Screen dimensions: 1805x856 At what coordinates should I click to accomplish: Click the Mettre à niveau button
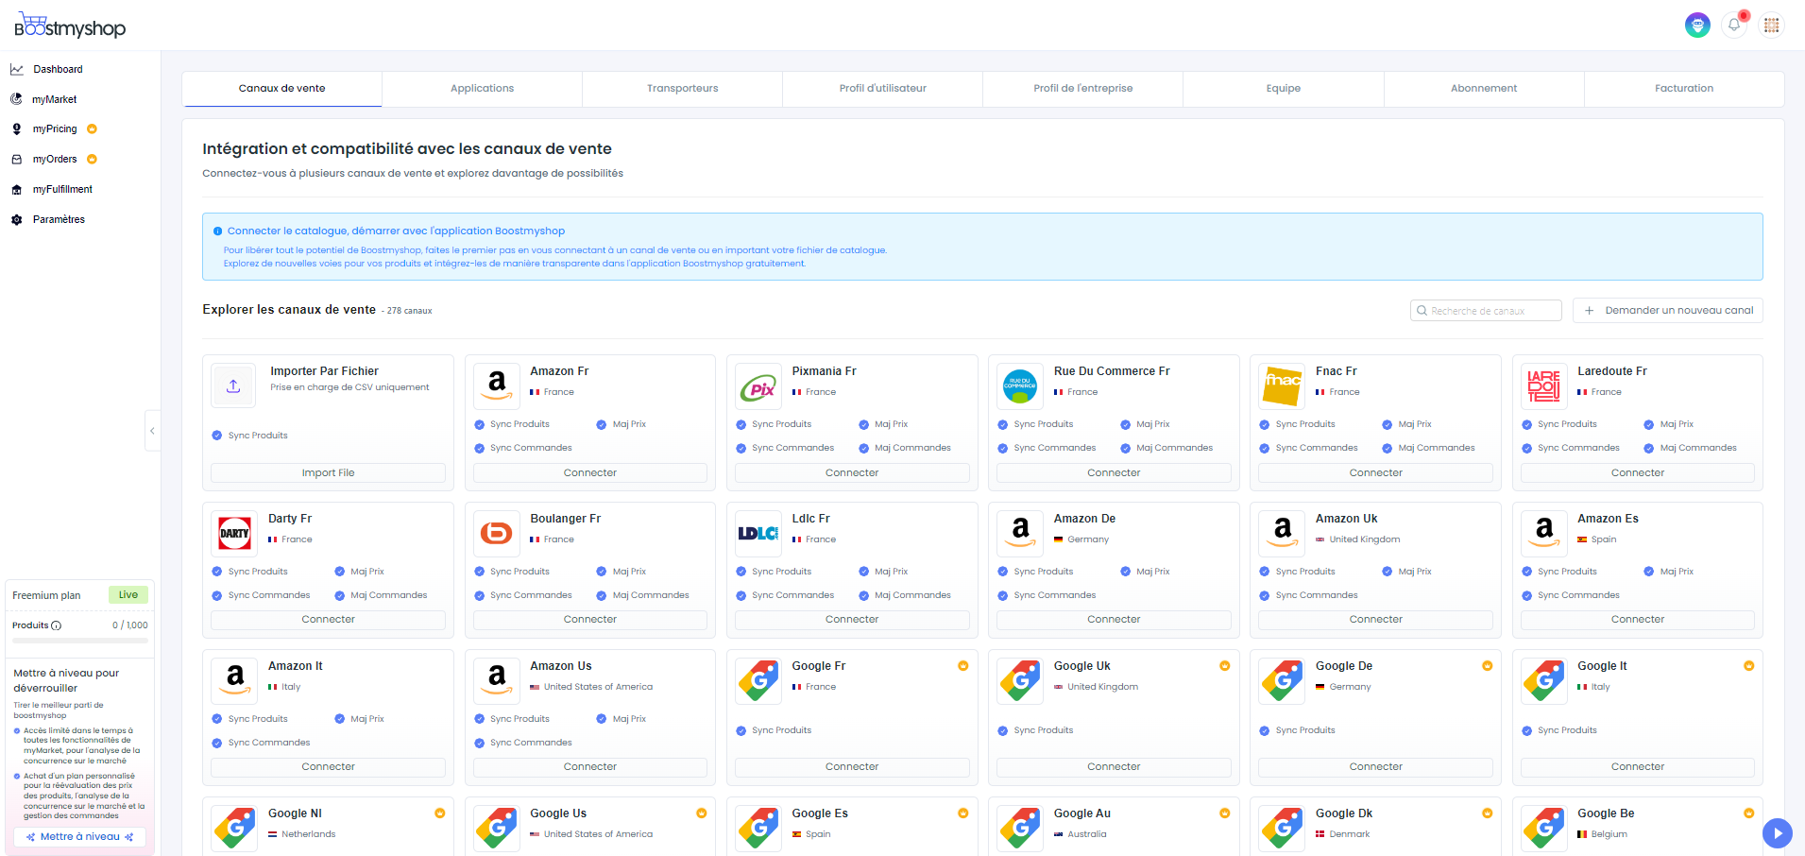(x=80, y=837)
